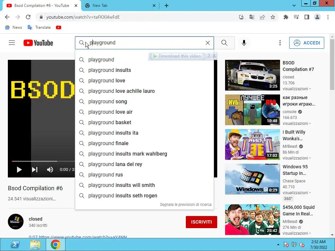Open the Minecraft НУБ ПРО video thumbnail
This screenshot has width=335, height=251.
(252, 110)
